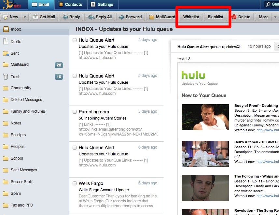Click the GCI logo icon
This screenshot has width=279, height=215.
click(x=11, y=5)
